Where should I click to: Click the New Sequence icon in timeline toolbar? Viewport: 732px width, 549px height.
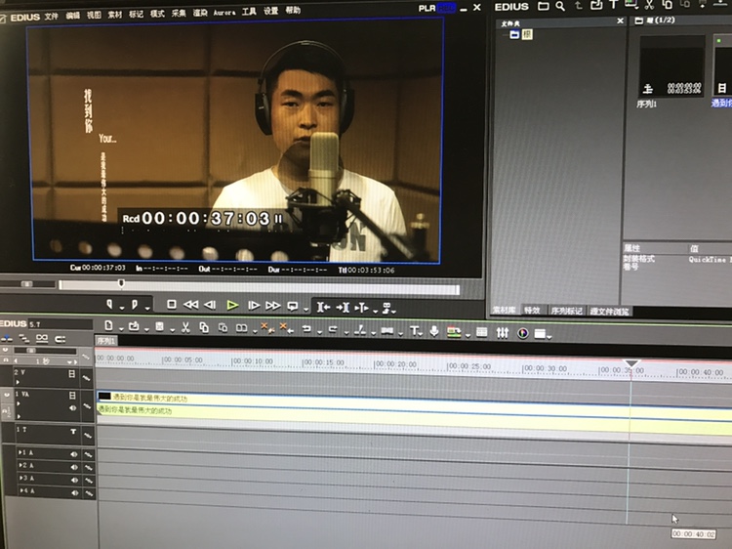tap(108, 325)
